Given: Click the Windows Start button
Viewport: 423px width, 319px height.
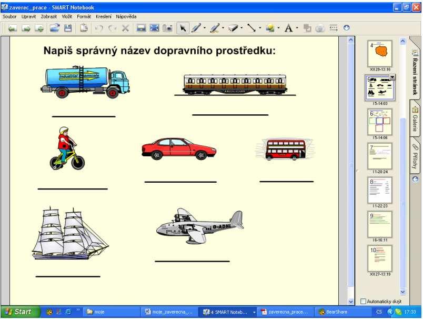Looking at the screenshot, I should [20, 312].
